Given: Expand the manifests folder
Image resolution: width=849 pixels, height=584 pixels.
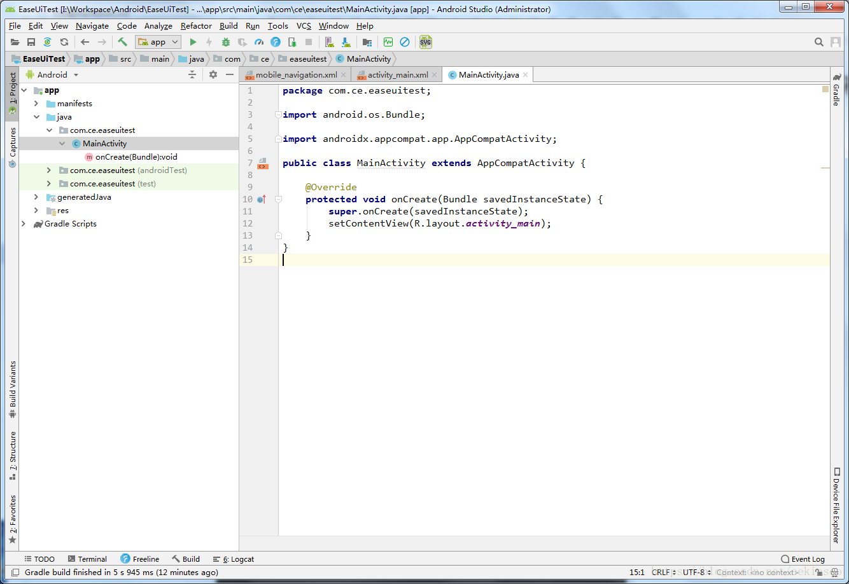Looking at the screenshot, I should point(36,104).
